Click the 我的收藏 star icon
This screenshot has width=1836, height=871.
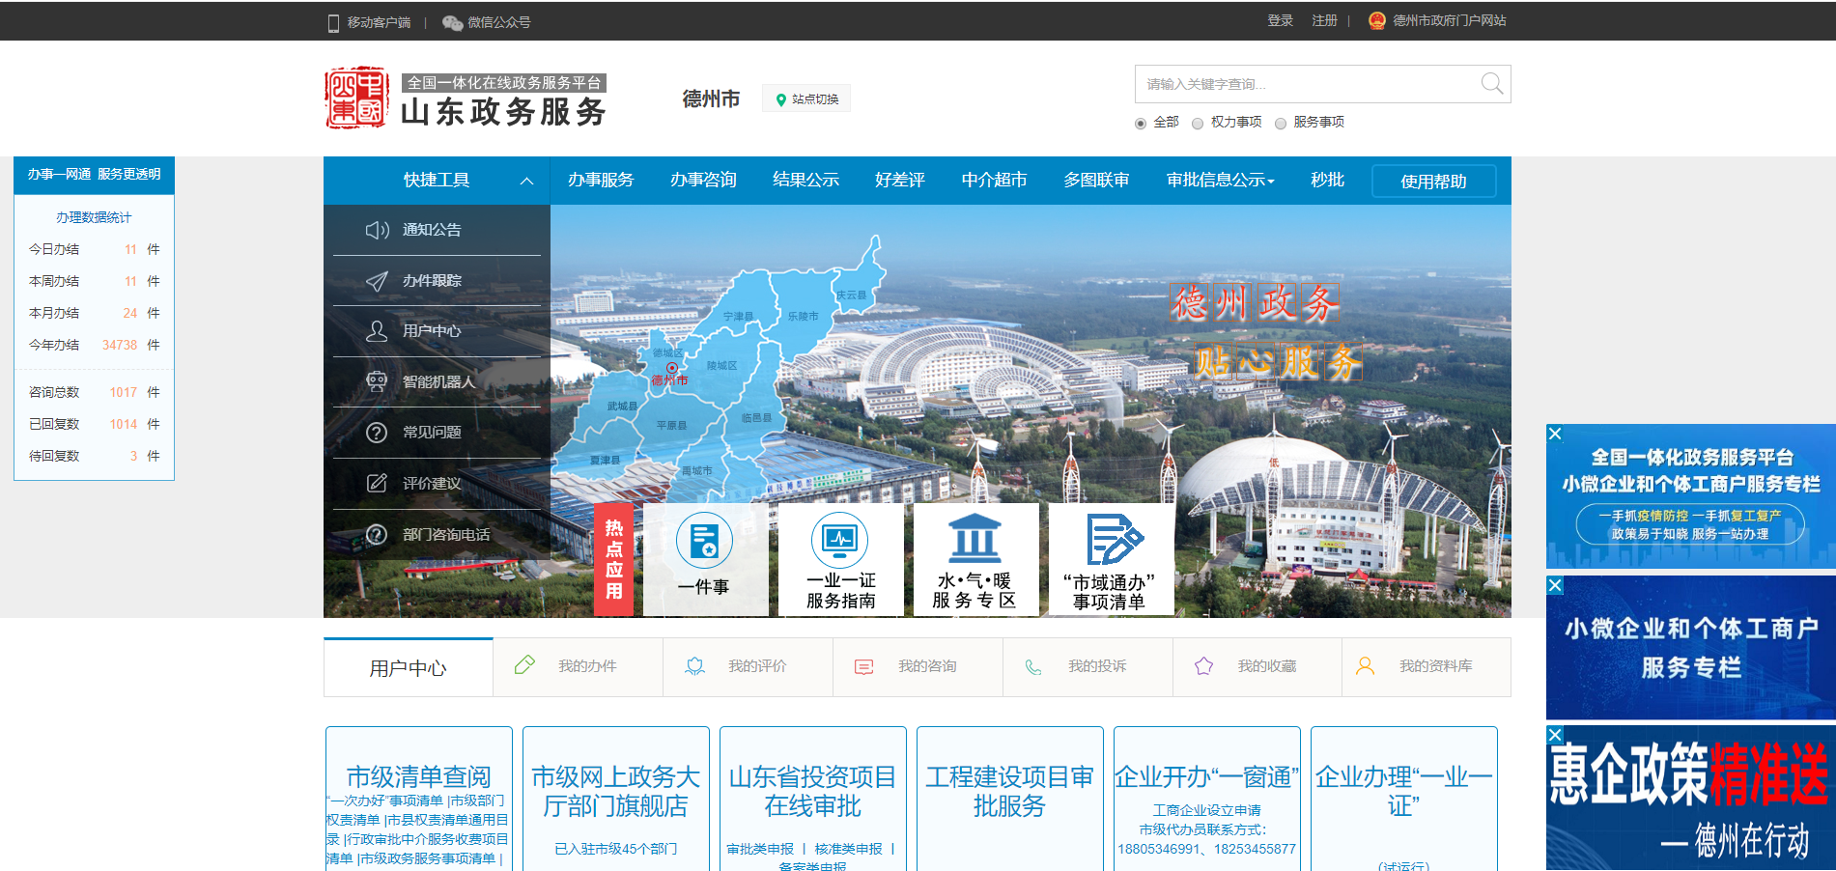click(x=1203, y=666)
